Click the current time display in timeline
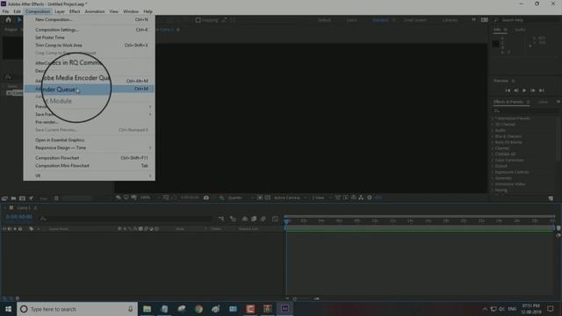The width and height of the screenshot is (562, 316). click(19, 217)
